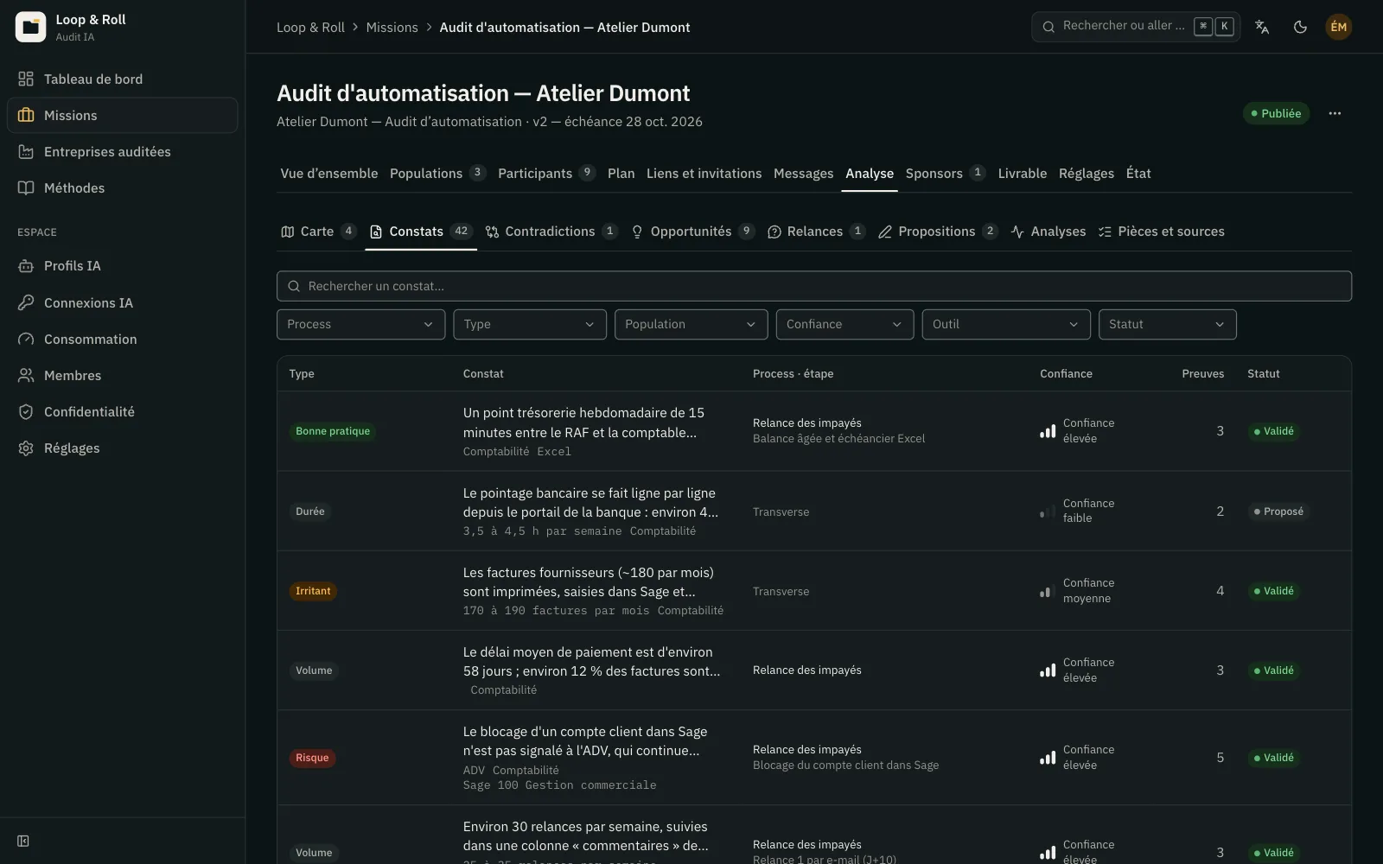Open the Livrable tab
1383x864 pixels.
[1022, 173]
